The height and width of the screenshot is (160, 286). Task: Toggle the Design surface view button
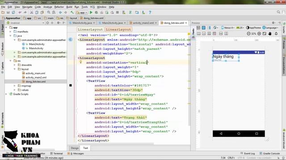[x=198, y=28]
